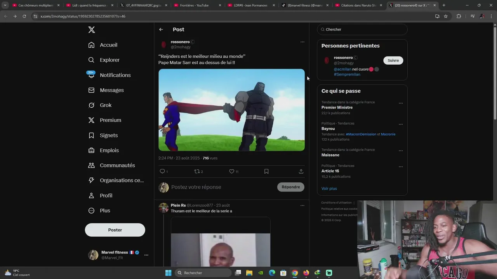
Task: Open the tab search dropdown arrow
Action: click(x=5, y=5)
